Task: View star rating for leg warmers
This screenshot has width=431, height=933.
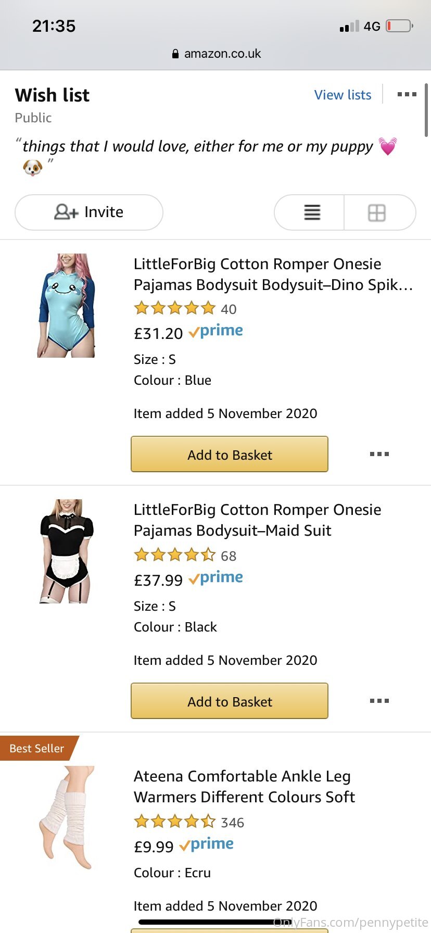Action: [175, 822]
